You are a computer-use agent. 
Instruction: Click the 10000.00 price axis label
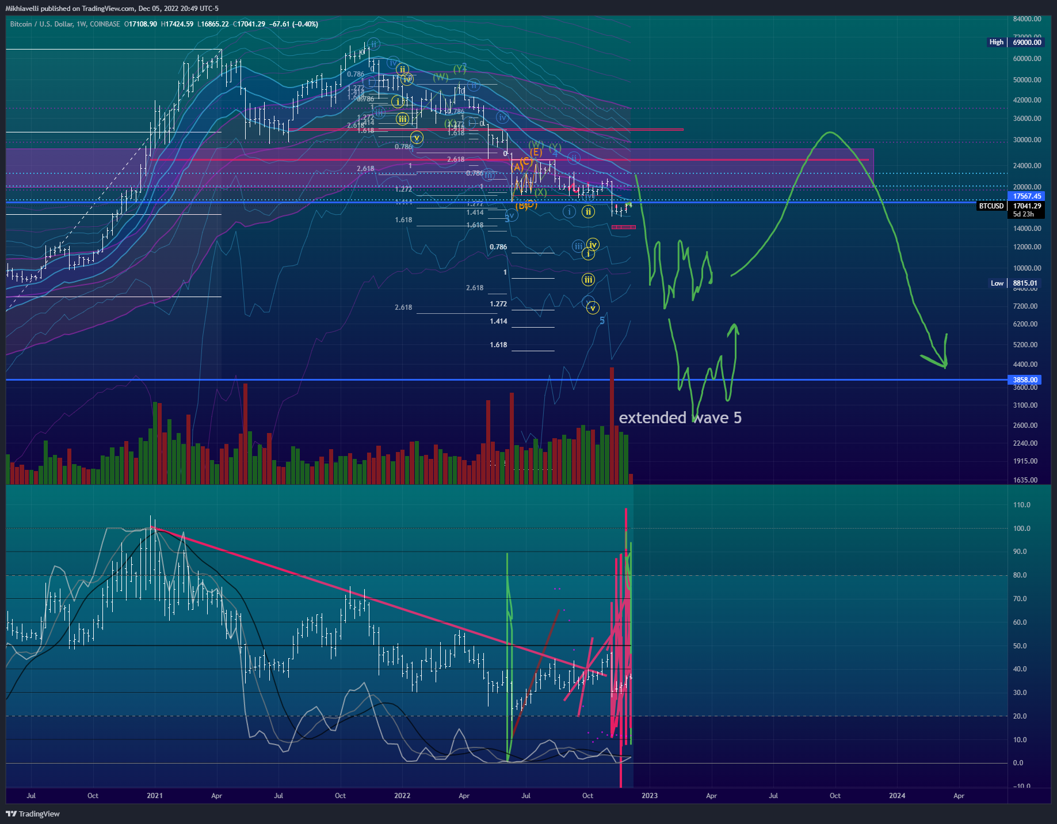(x=1027, y=268)
